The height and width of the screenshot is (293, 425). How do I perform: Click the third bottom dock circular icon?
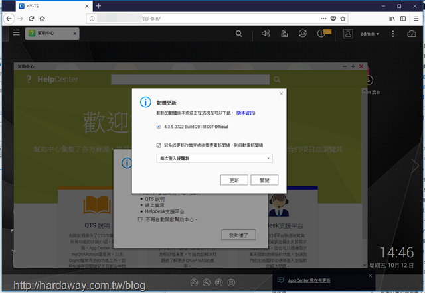[218, 282]
